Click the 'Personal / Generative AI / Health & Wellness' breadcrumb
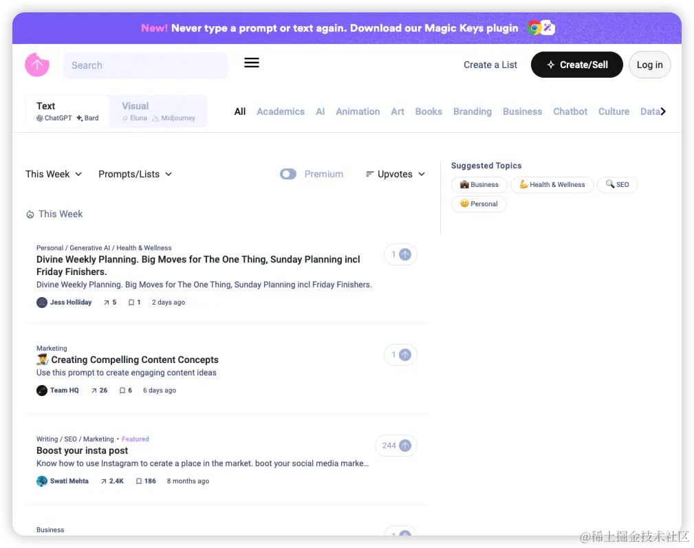Screen dimensions: 694x548 (104, 248)
